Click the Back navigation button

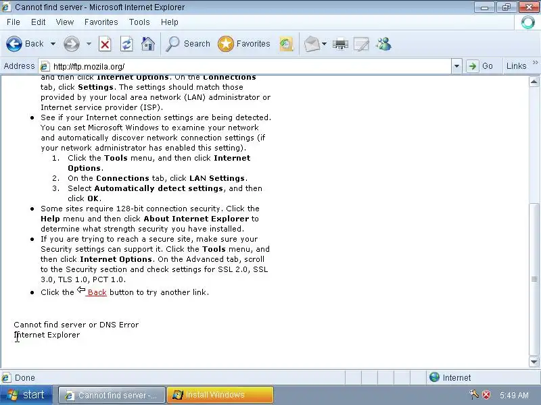25,44
